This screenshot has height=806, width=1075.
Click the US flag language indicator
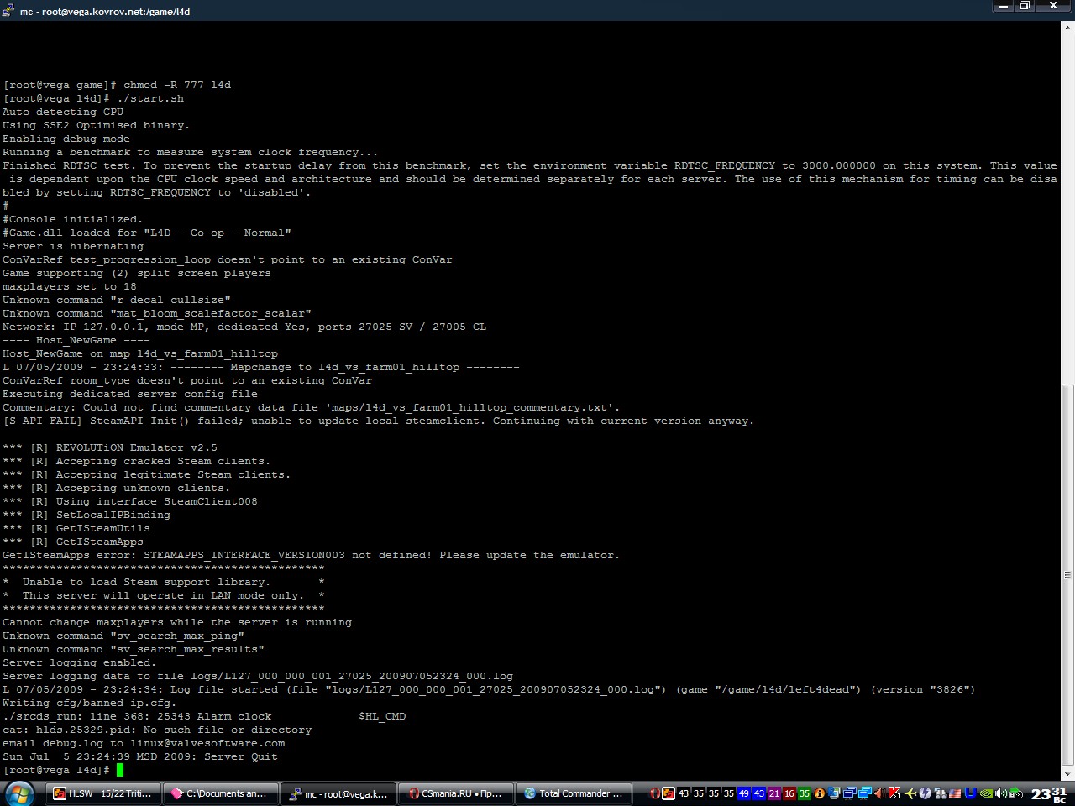tap(955, 793)
